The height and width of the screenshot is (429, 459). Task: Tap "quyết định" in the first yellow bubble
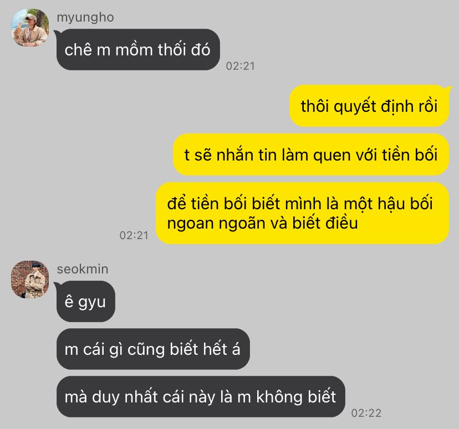pyautogui.click(x=374, y=106)
